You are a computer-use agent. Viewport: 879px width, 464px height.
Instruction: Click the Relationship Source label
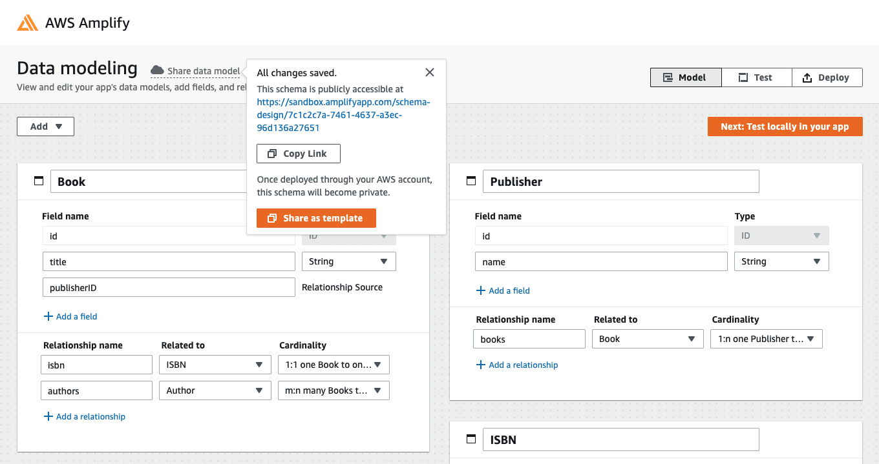[342, 287]
